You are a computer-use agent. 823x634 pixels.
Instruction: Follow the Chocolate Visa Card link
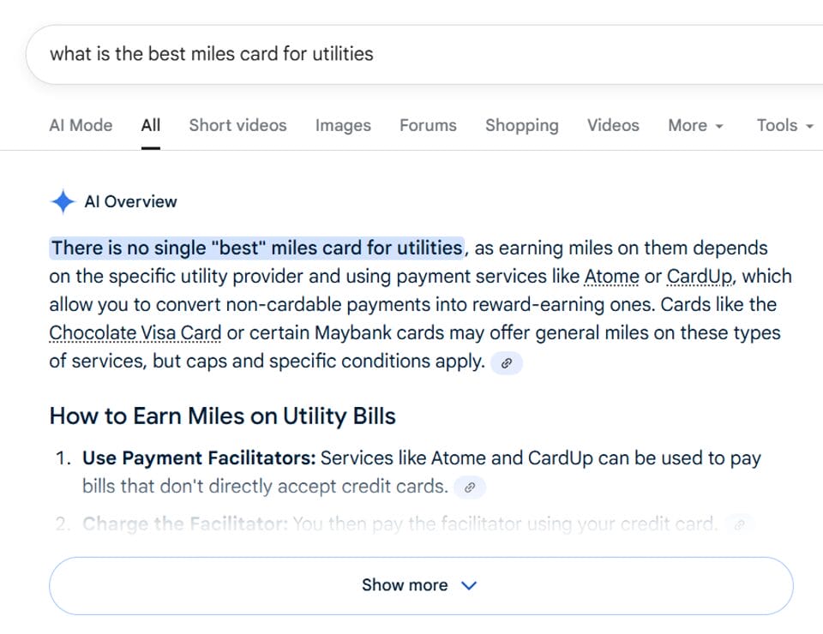pos(135,333)
